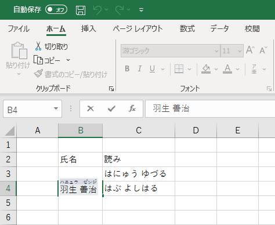
Task: Click the Select All corner triangle
Action: [10, 131]
